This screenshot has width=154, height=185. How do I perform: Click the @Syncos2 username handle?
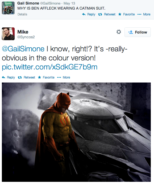[26, 37]
